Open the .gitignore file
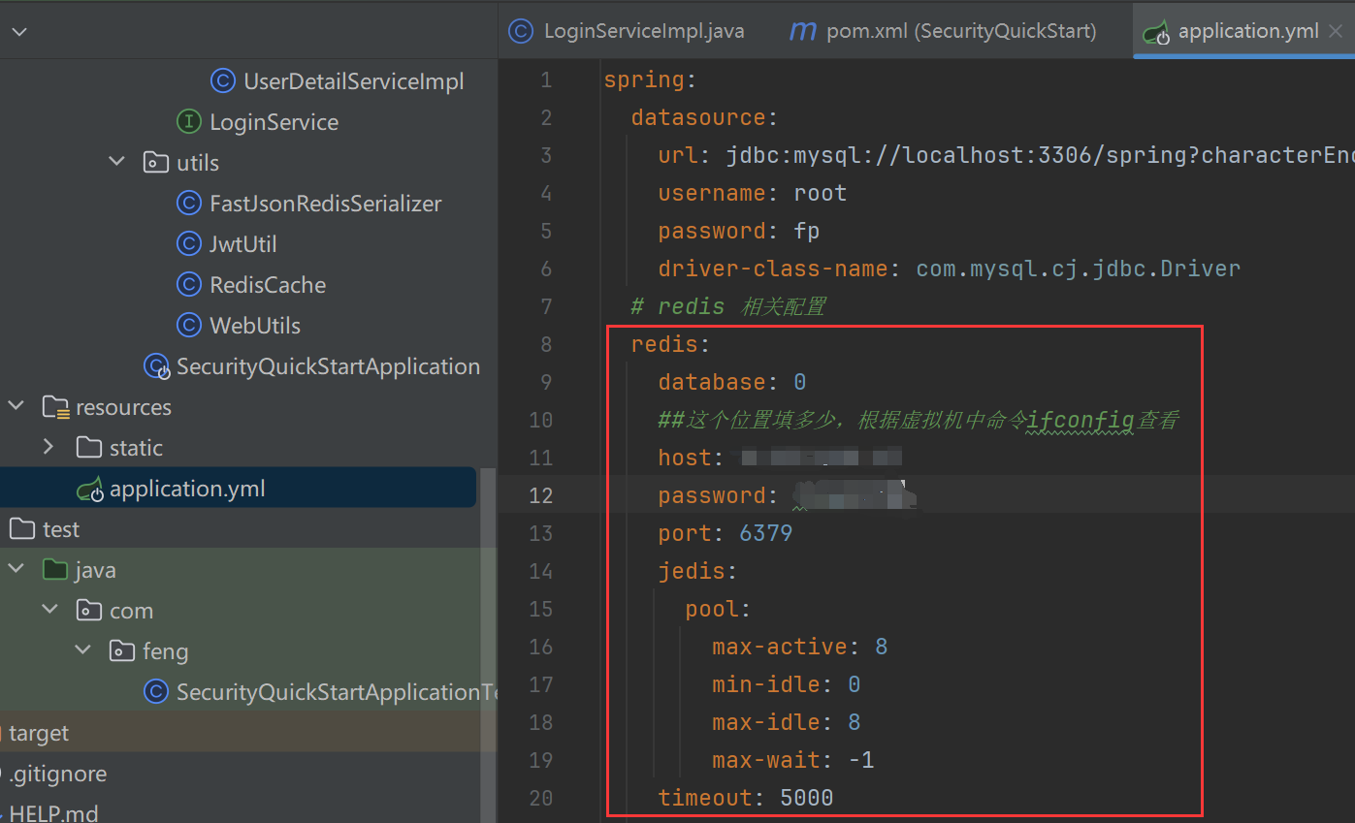Image resolution: width=1355 pixels, height=823 pixels. pos(58,774)
